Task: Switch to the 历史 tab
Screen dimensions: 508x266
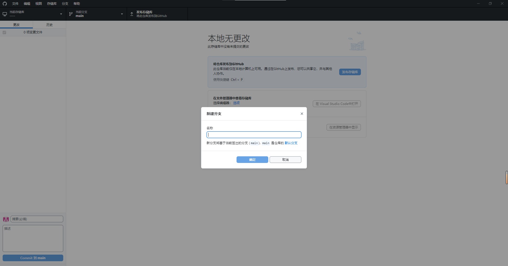Action: click(49, 25)
